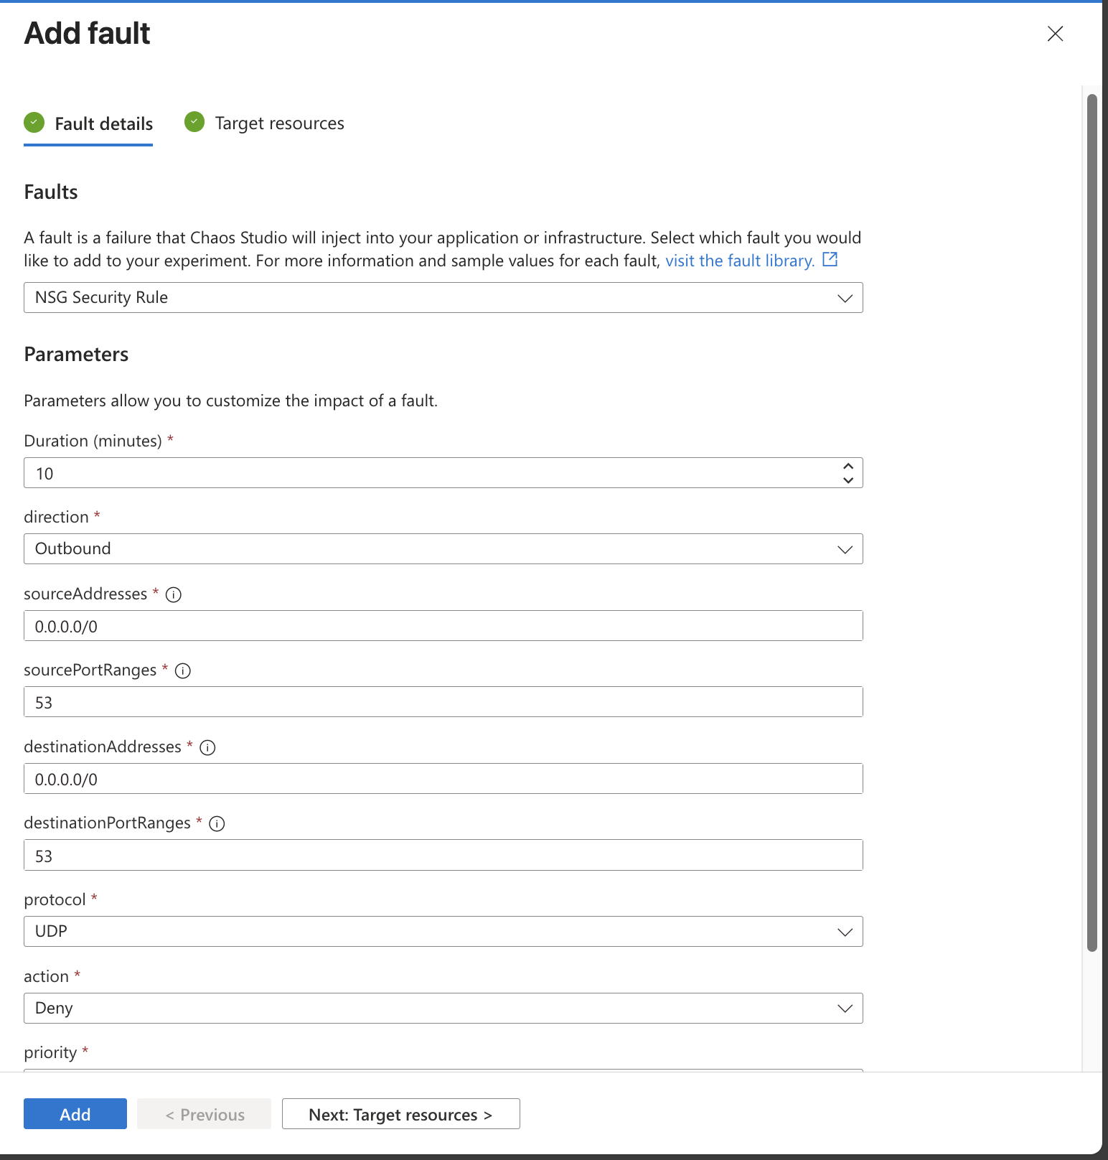
Task: Click the vertical scrollbar of the panel
Action: 1091,523
